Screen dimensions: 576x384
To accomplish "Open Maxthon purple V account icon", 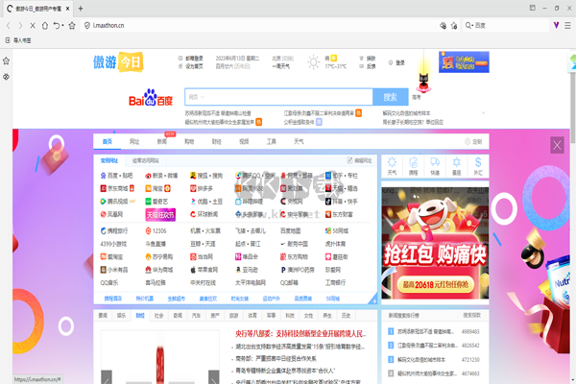I will tap(556, 25).
